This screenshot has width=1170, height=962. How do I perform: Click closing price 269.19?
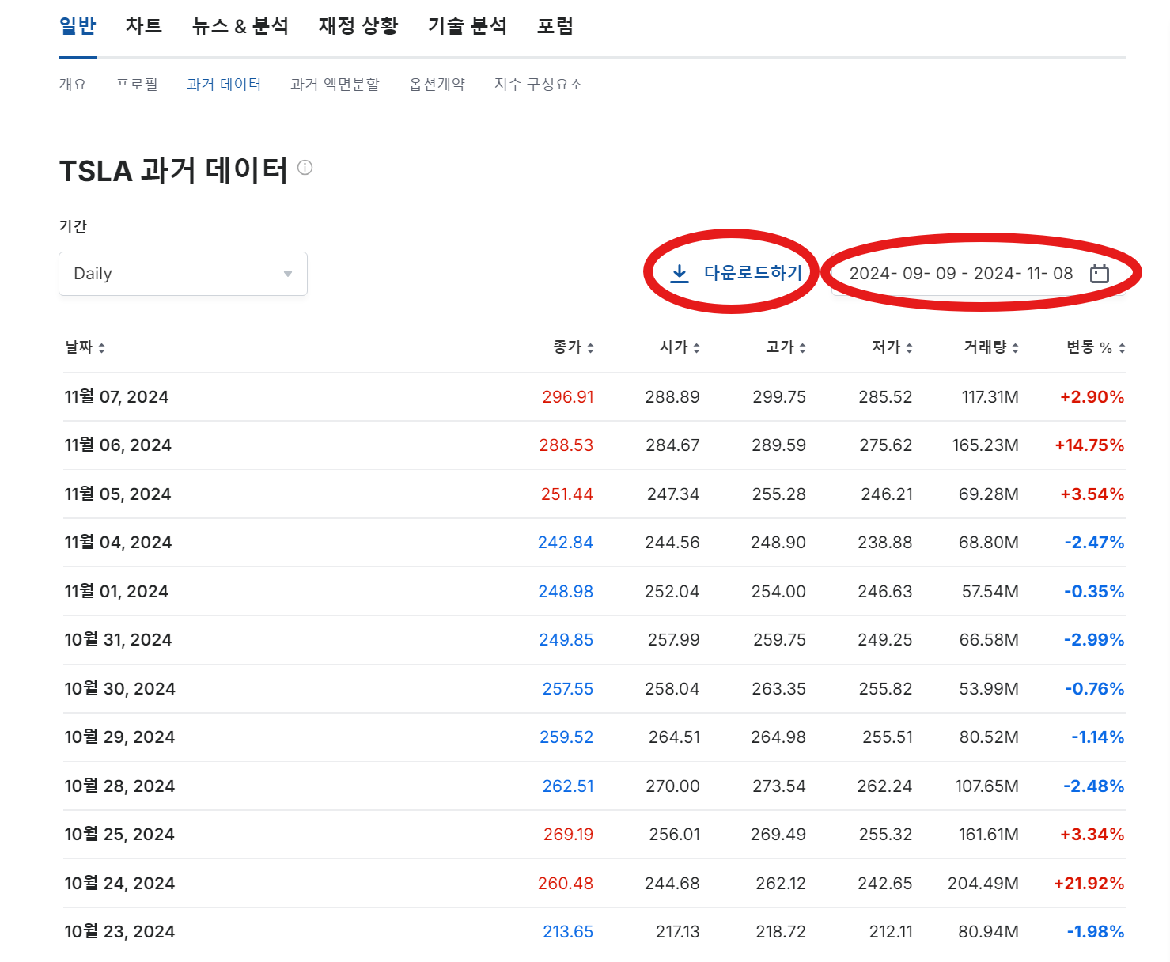[x=568, y=835]
